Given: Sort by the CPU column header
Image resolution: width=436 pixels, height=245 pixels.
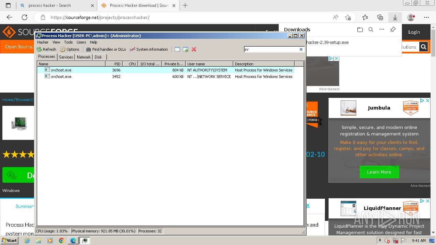Looking at the screenshot, I should 130,64.
